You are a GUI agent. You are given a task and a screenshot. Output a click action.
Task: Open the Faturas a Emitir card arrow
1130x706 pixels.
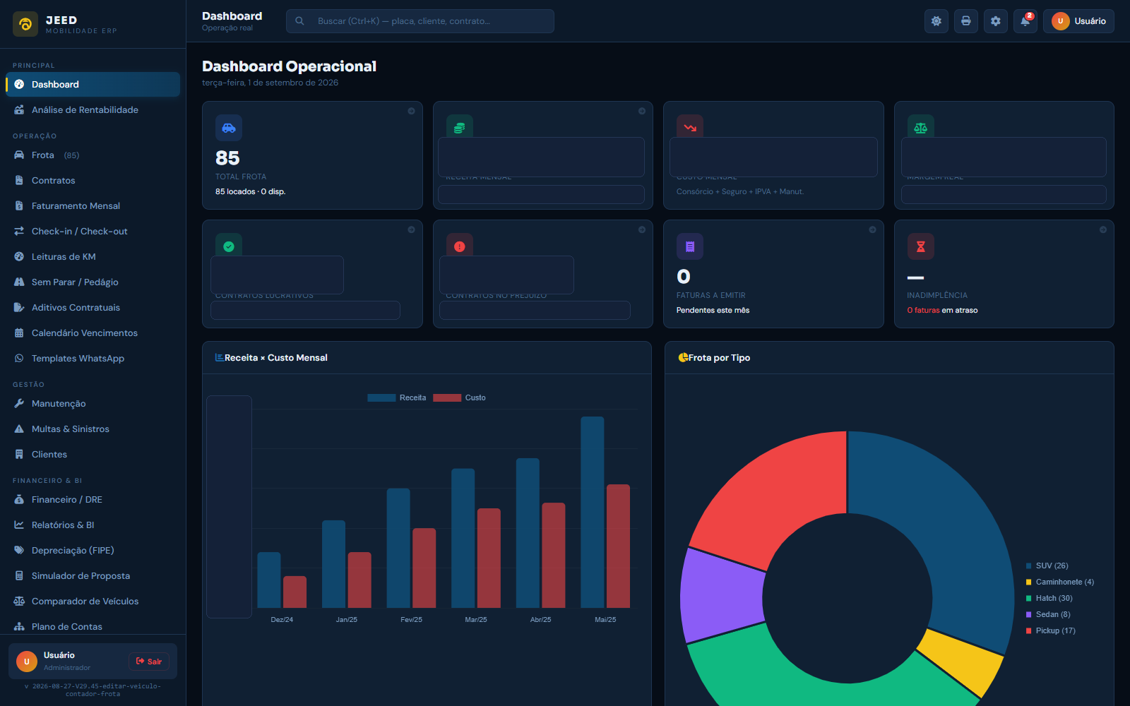click(x=872, y=229)
